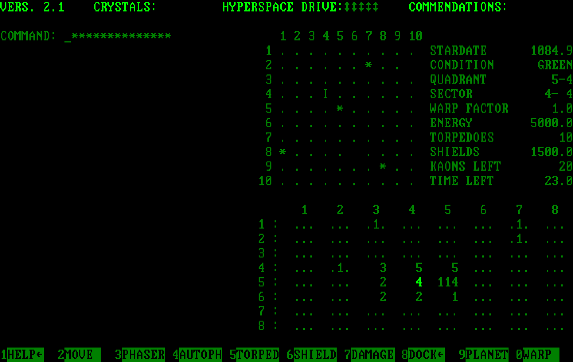The height and width of the screenshot is (362, 573).
Task: Fire via the TORPED function key
Action: (258, 354)
